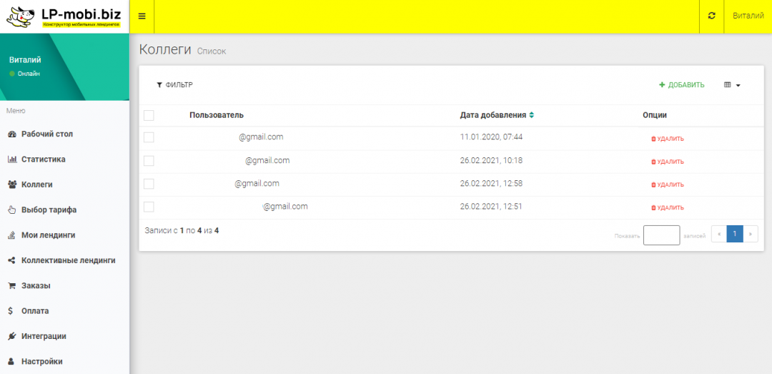Toggle the select-all checkbox in table header
This screenshot has width=772, height=374.
[149, 115]
